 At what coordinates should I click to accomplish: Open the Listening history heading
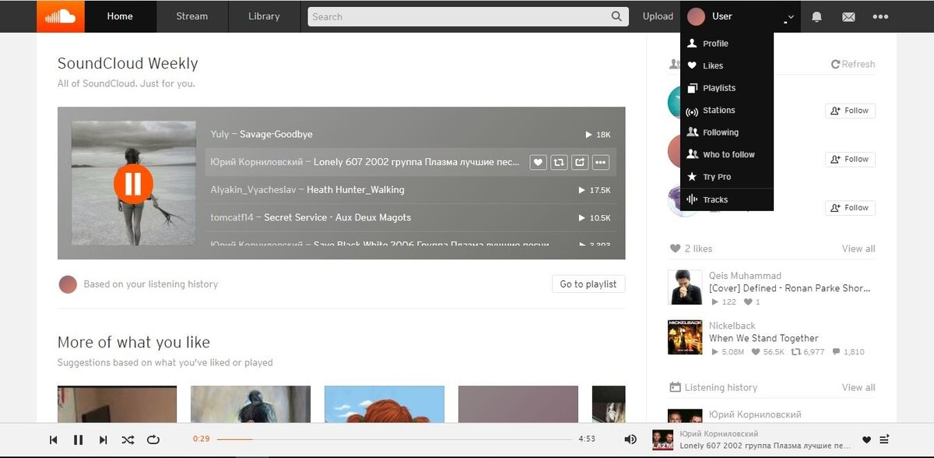(713, 387)
